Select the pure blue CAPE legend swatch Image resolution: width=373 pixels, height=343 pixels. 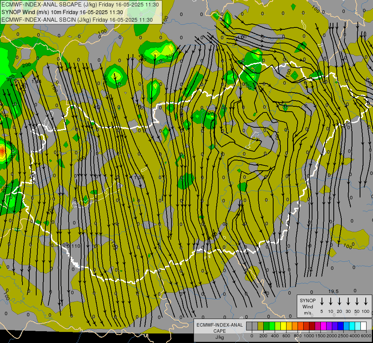pos(341,326)
